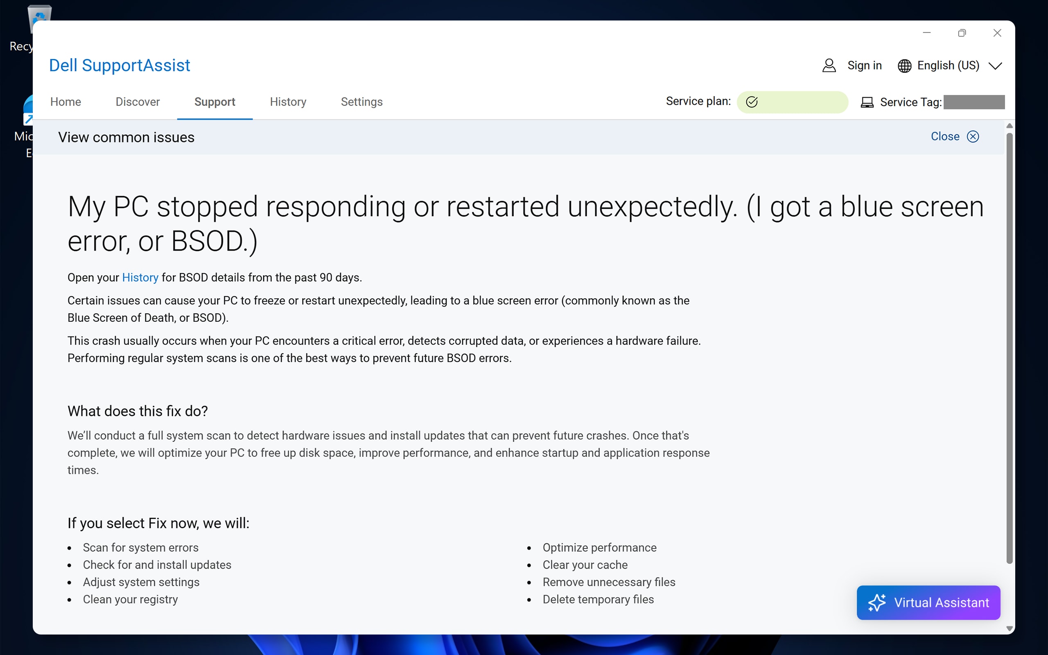1048x655 pixels.
Task: Close the SupportAssist window
Action: 997,33
